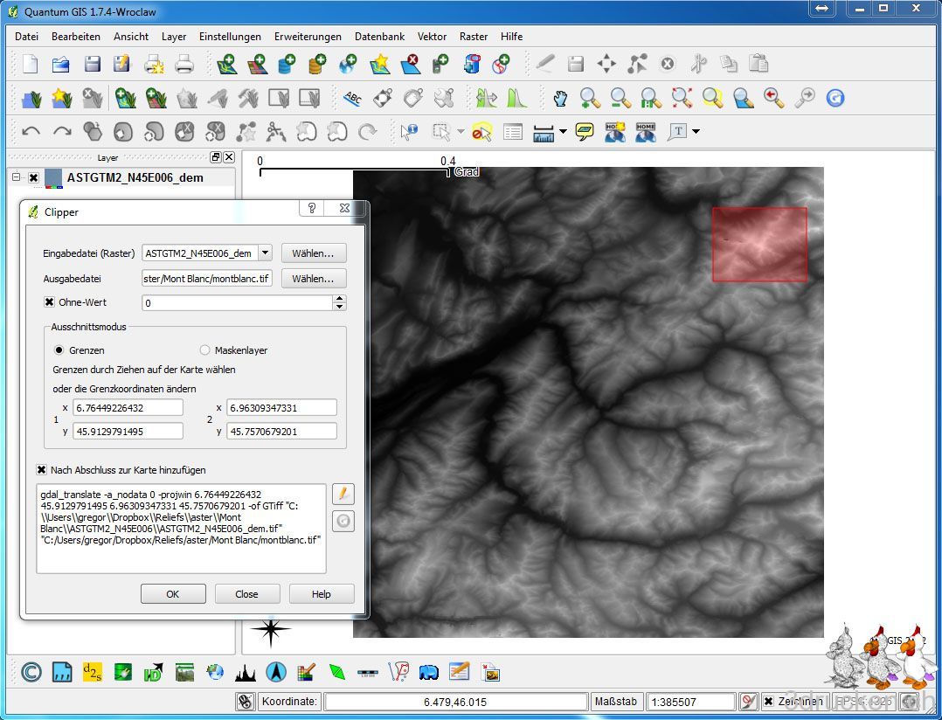Click the Save Project floppy disk icon
The width and height of the screenshot is (942, 720).
click(x=92, y=64)
